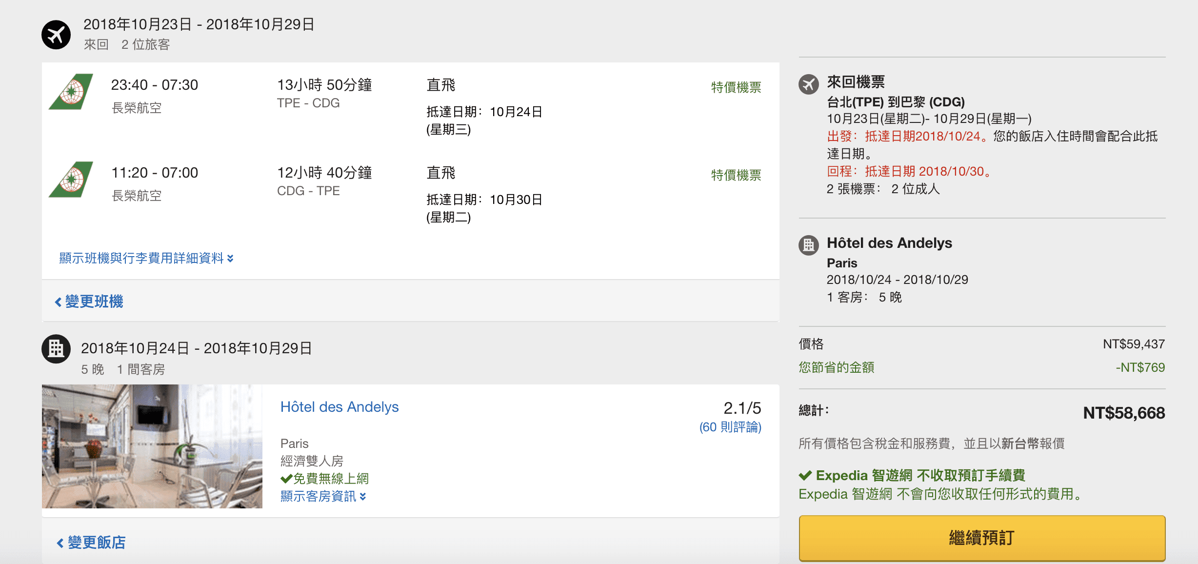Click the 23:40 - 07:30 departure time
The width and height of the screenshot is (1198, 564).
(x=155, y=85)
